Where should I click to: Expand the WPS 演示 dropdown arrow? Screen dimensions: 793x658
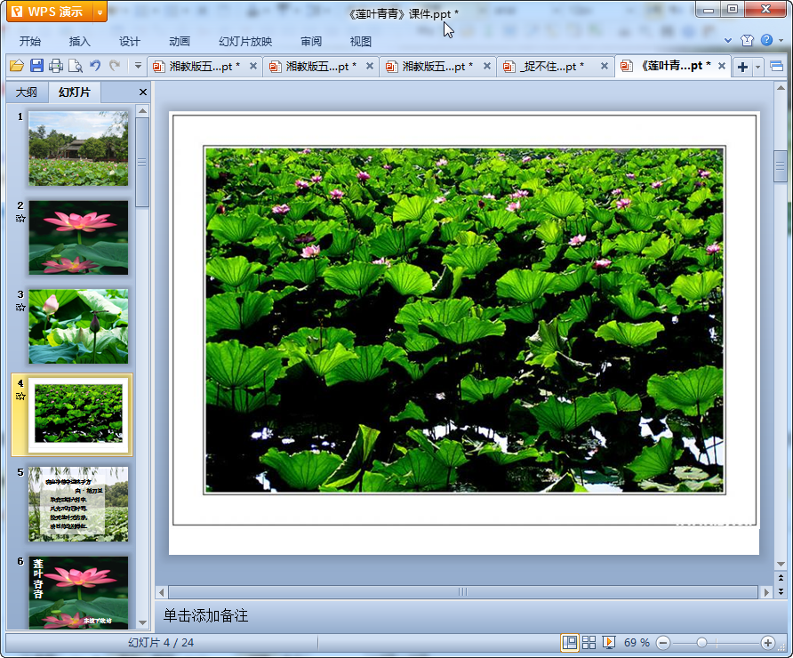click(x=100, y=12)
